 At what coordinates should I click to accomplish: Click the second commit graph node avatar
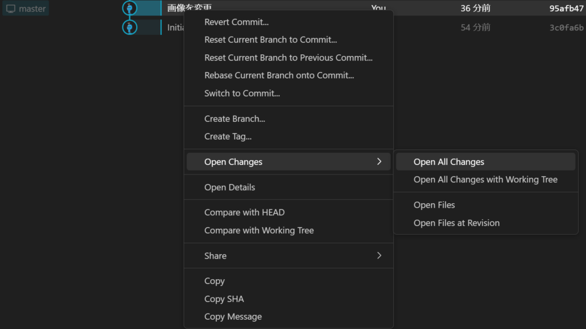coord(130,27)
